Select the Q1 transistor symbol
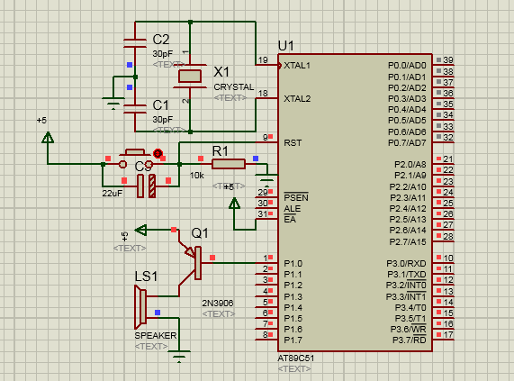Image resolution: width=514 pixels, height=381 pixels. click(190, 262)
